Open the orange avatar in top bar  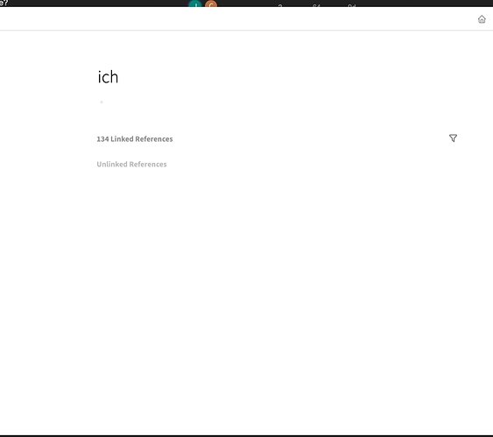(x=211, y=4)
